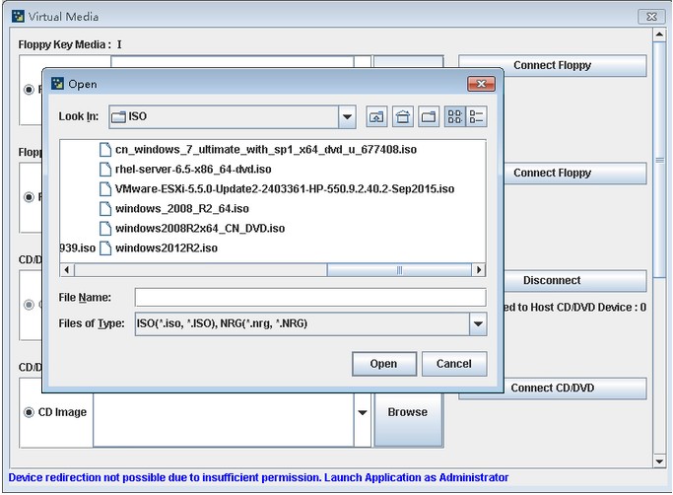Screen dimensions: 673x495
Task: Close the Virtual Media window
Action: [651, 17]
